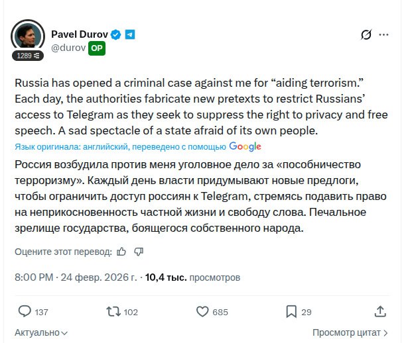Click the share upload icon
416x343 pixels.
(380, 311)
